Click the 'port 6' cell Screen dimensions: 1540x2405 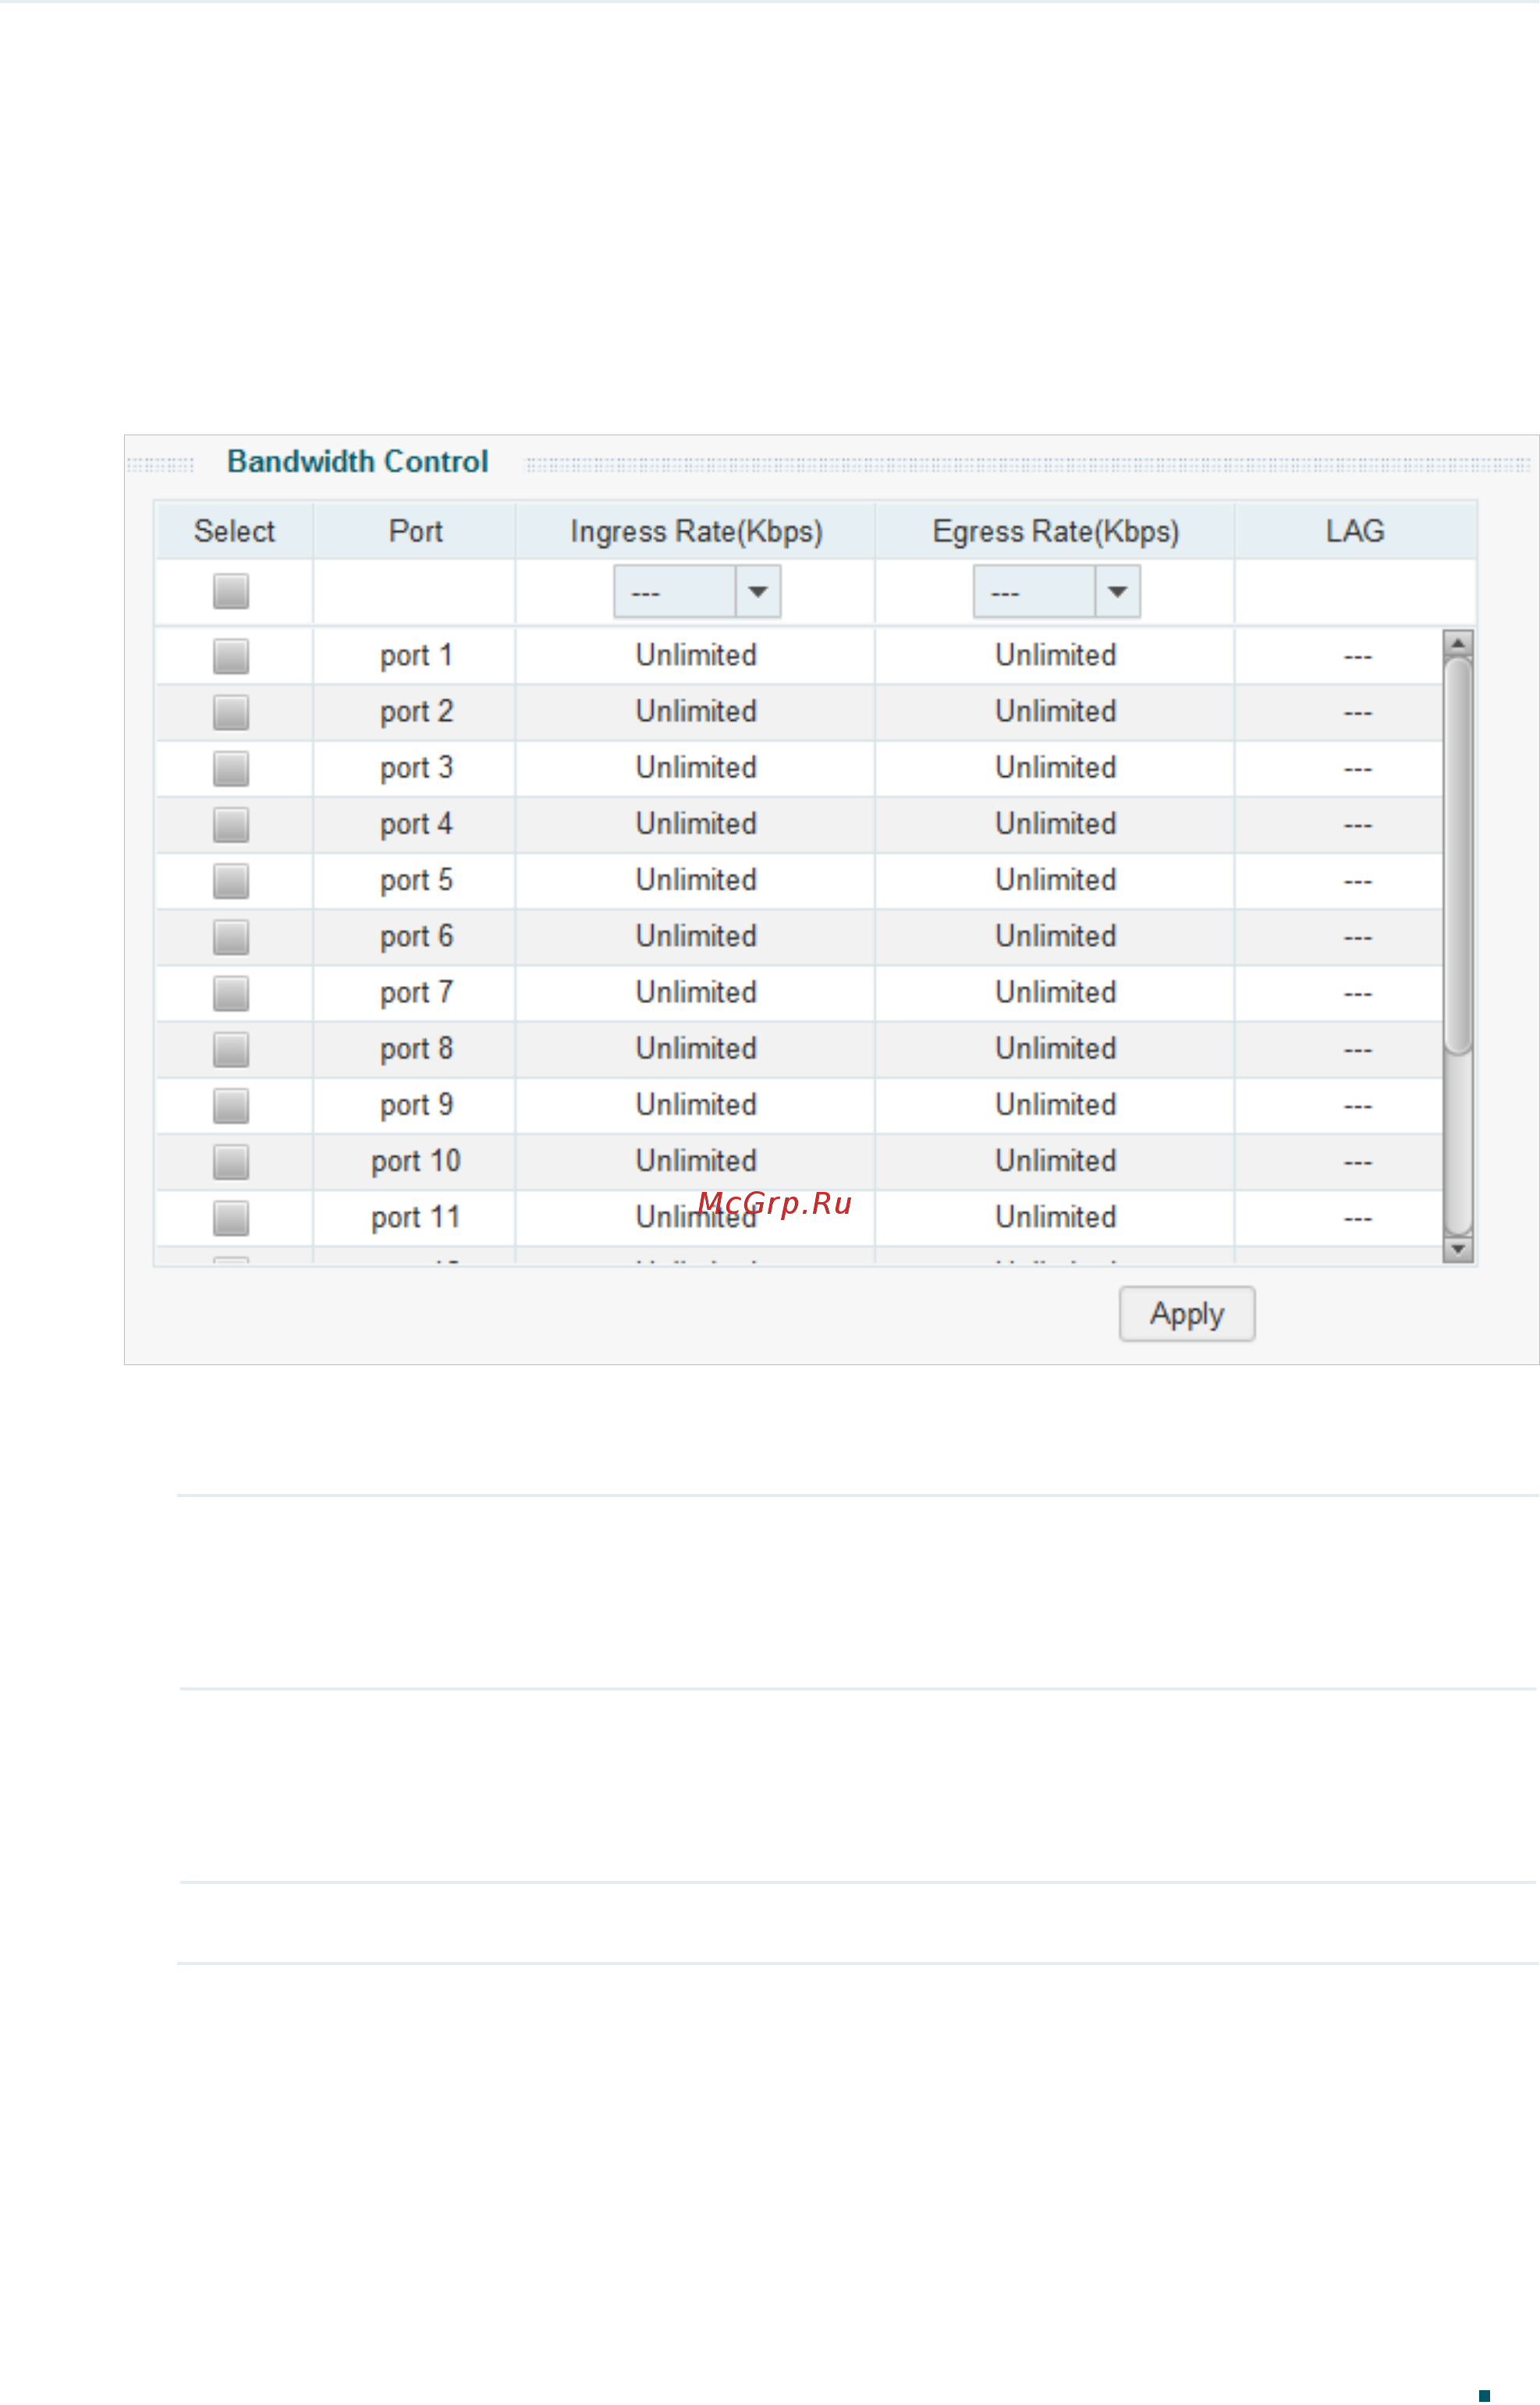tap(415, 937)
